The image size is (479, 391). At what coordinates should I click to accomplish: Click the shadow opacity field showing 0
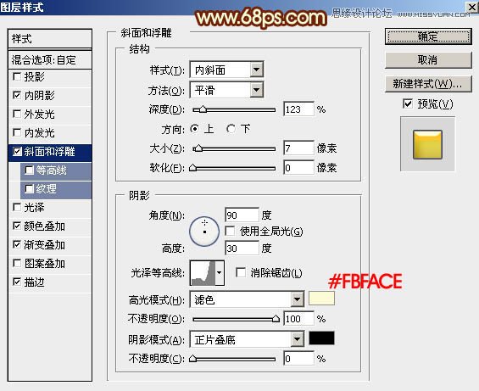(x=298, y=358)
